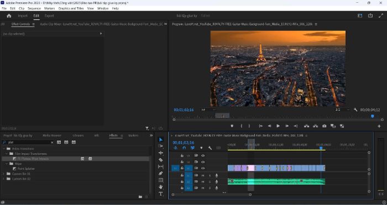Toggle track output eye for V3

[x=203, y=155]
